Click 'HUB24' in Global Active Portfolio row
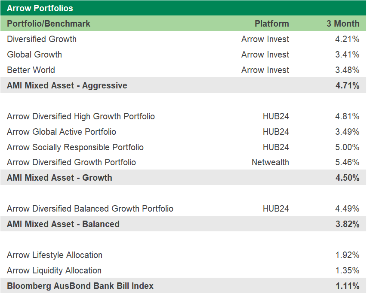The width and height of the screenshot is (367, 294). click(x=276, y=132)
